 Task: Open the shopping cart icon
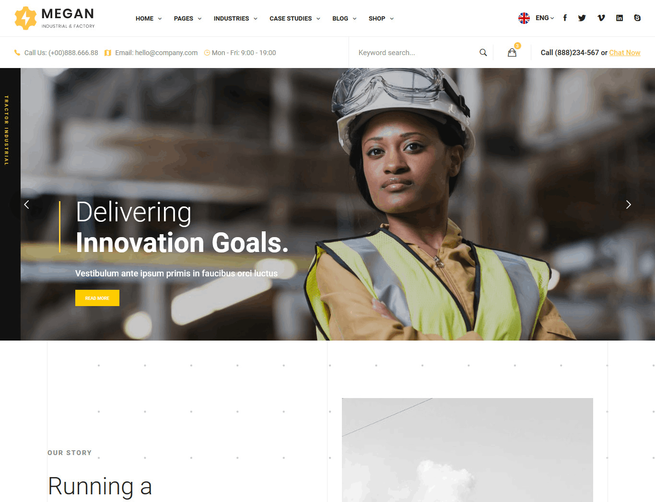coord(512,53)
